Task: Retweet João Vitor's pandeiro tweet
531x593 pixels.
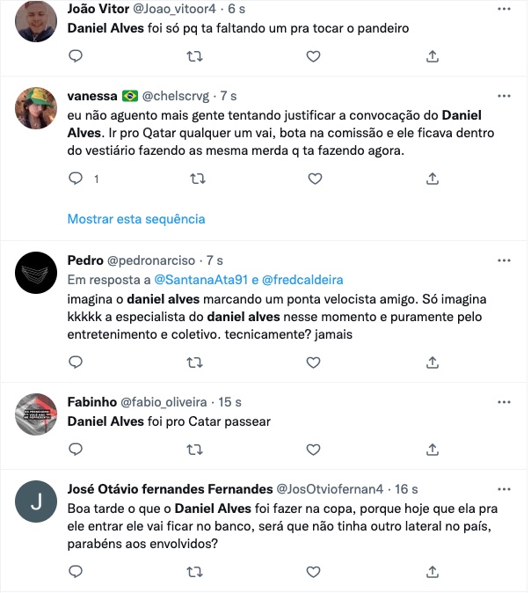Action: [198, 56]
